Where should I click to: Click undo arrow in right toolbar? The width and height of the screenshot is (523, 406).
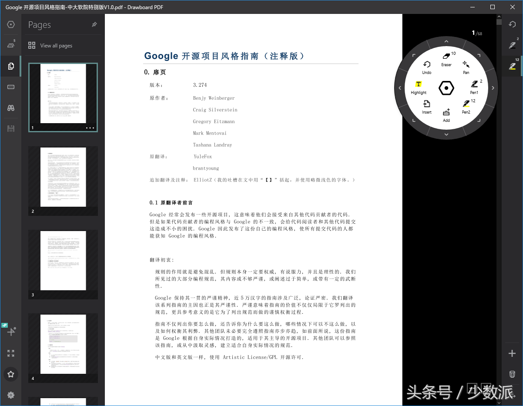coord(513,24)
